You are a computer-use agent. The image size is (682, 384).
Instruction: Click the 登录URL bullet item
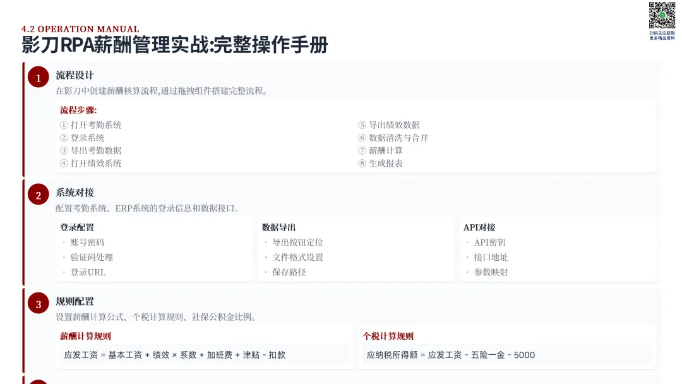[x=88, y=272]
